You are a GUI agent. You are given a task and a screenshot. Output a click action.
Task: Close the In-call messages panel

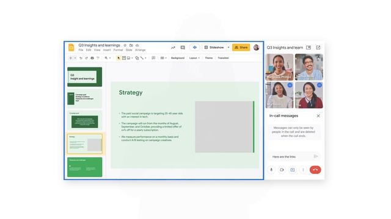(x=318, y=116)
